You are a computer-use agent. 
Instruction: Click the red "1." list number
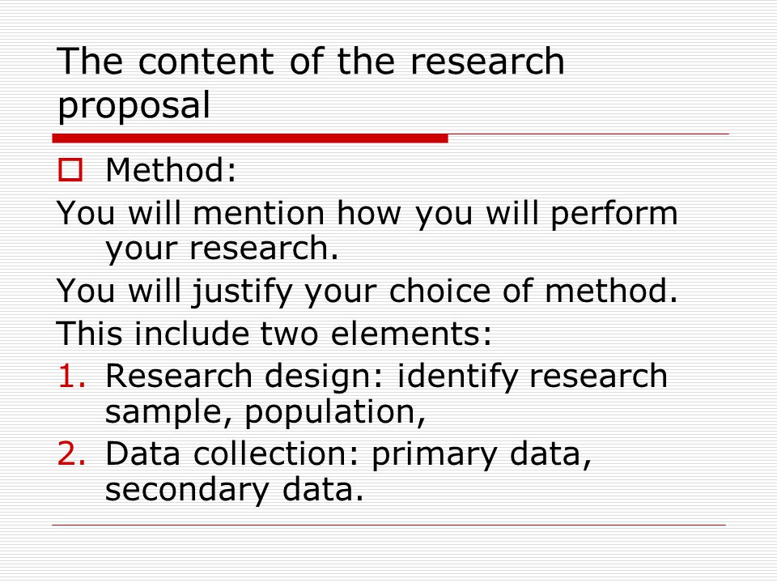click(72, 375)
